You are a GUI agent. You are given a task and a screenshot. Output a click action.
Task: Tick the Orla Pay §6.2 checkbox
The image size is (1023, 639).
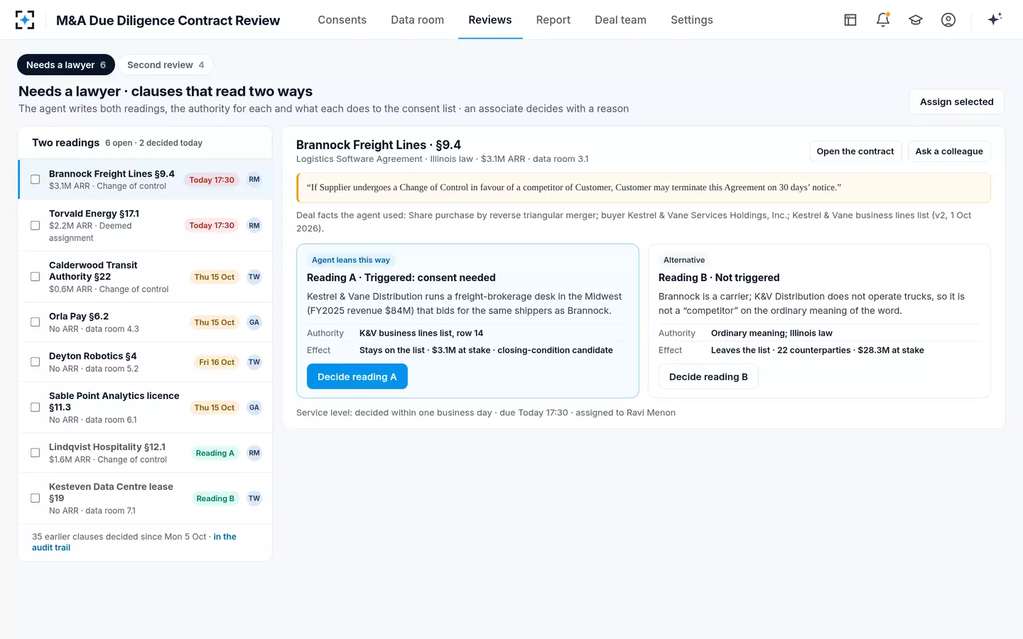[35, 322]
